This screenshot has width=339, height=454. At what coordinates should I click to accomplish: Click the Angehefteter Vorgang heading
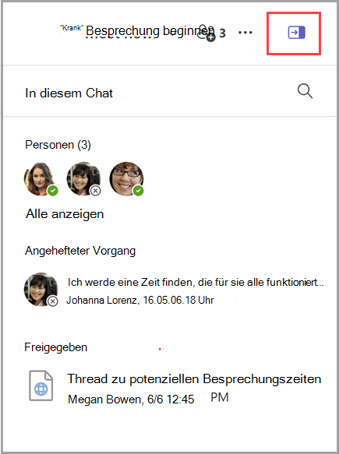click(80, 251)
